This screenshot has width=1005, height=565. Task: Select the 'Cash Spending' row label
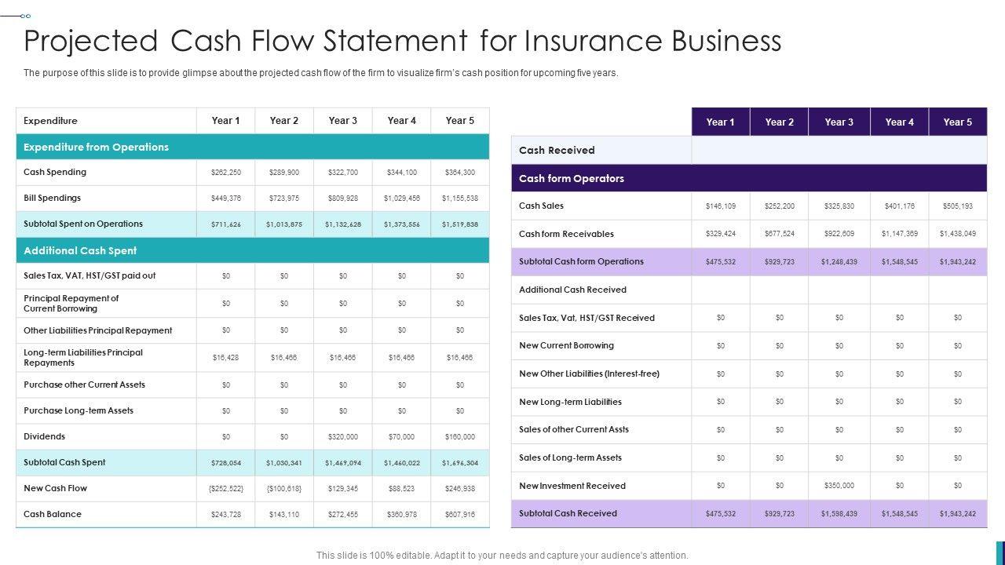pyautogui.click(x=55, y=173)
